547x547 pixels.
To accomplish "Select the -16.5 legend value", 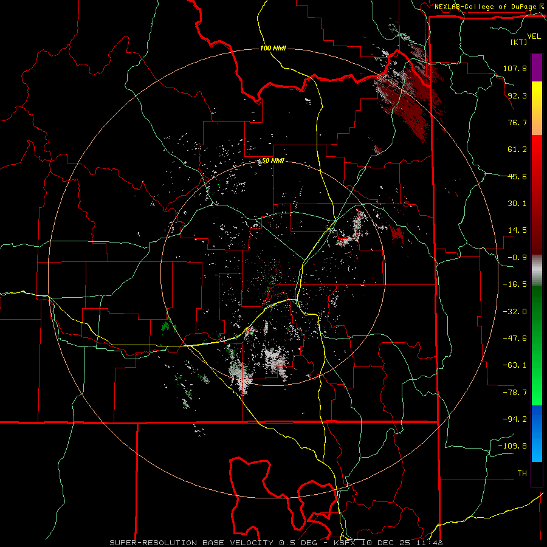I will (x=515, y=284).
